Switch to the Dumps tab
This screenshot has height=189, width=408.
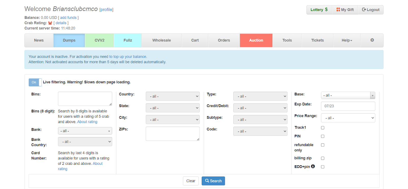point(69,40)
